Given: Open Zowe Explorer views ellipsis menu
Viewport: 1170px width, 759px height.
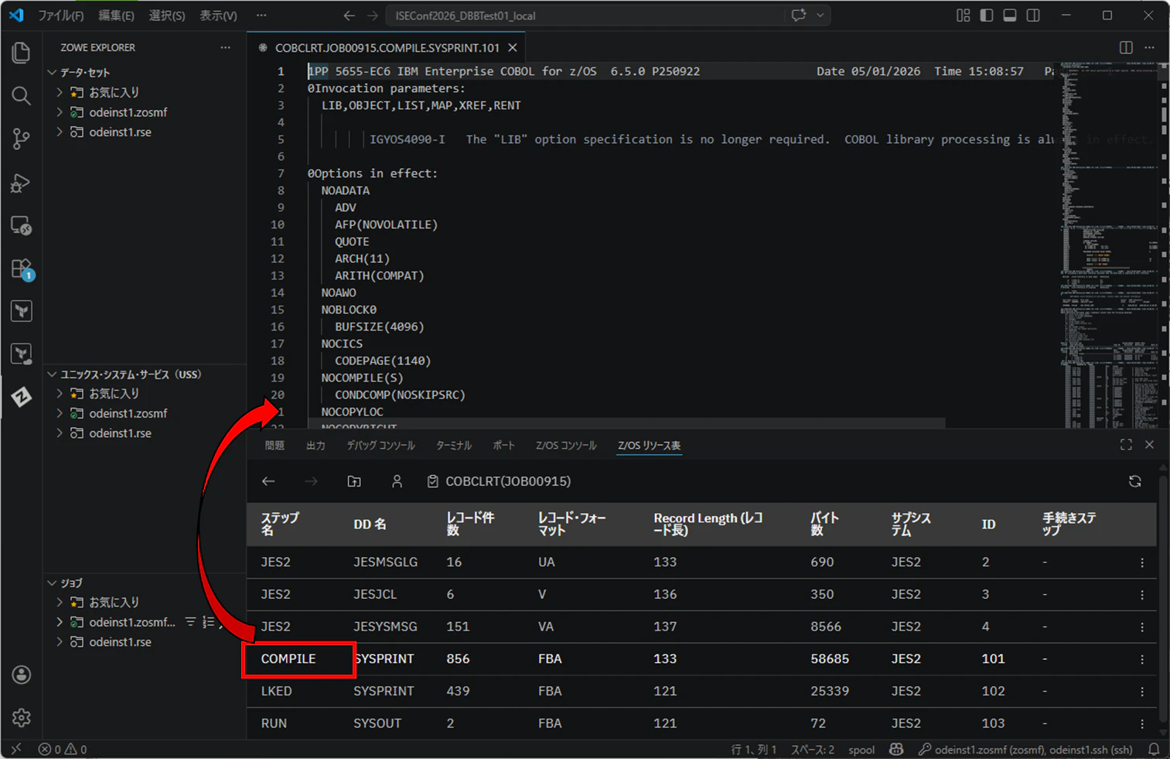Looking at the screenshot, I should tap(225, 48).
